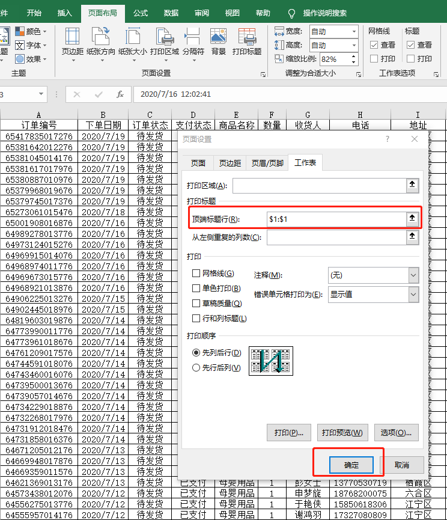Select 先列后行(D) radio button
Image resolution: width=447 pixels, height=520 pixels.
196,352
